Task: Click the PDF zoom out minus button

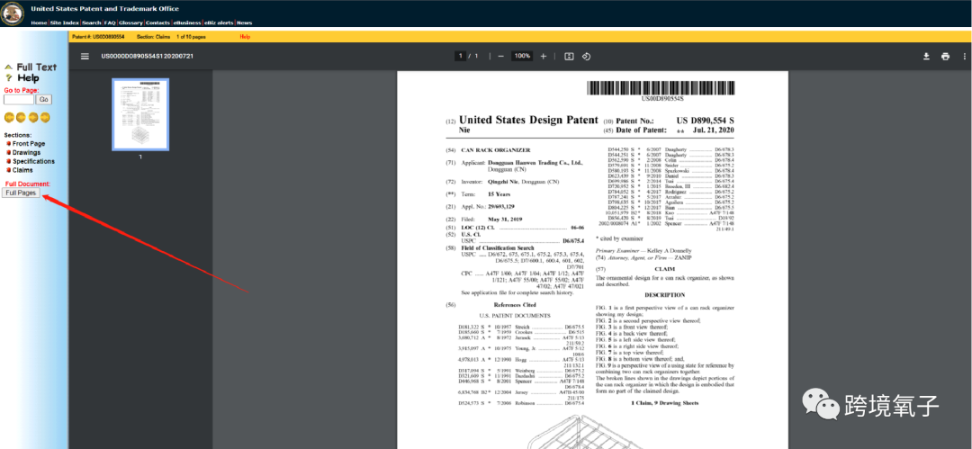Action: [501, 57]
